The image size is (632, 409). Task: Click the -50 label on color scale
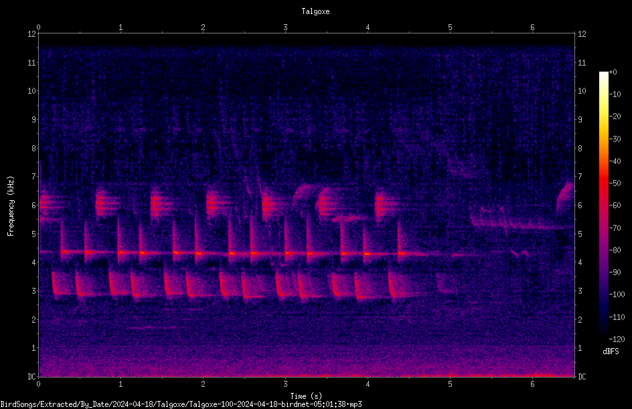click(615, 183)
